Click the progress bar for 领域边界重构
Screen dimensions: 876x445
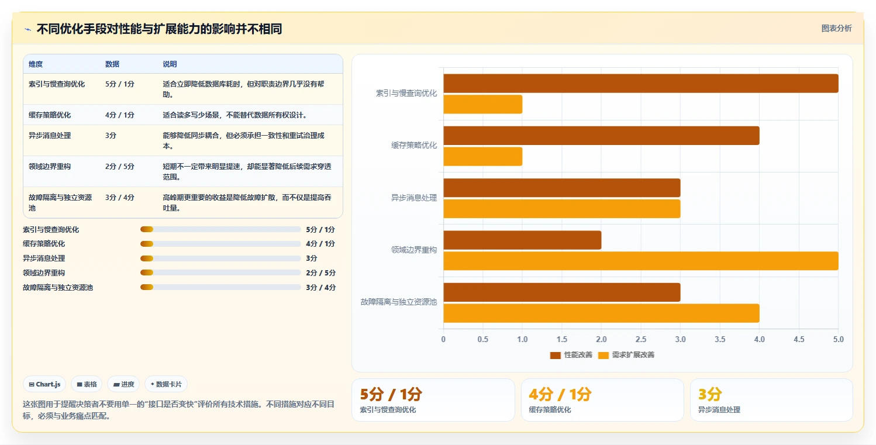tap(220, 272)
